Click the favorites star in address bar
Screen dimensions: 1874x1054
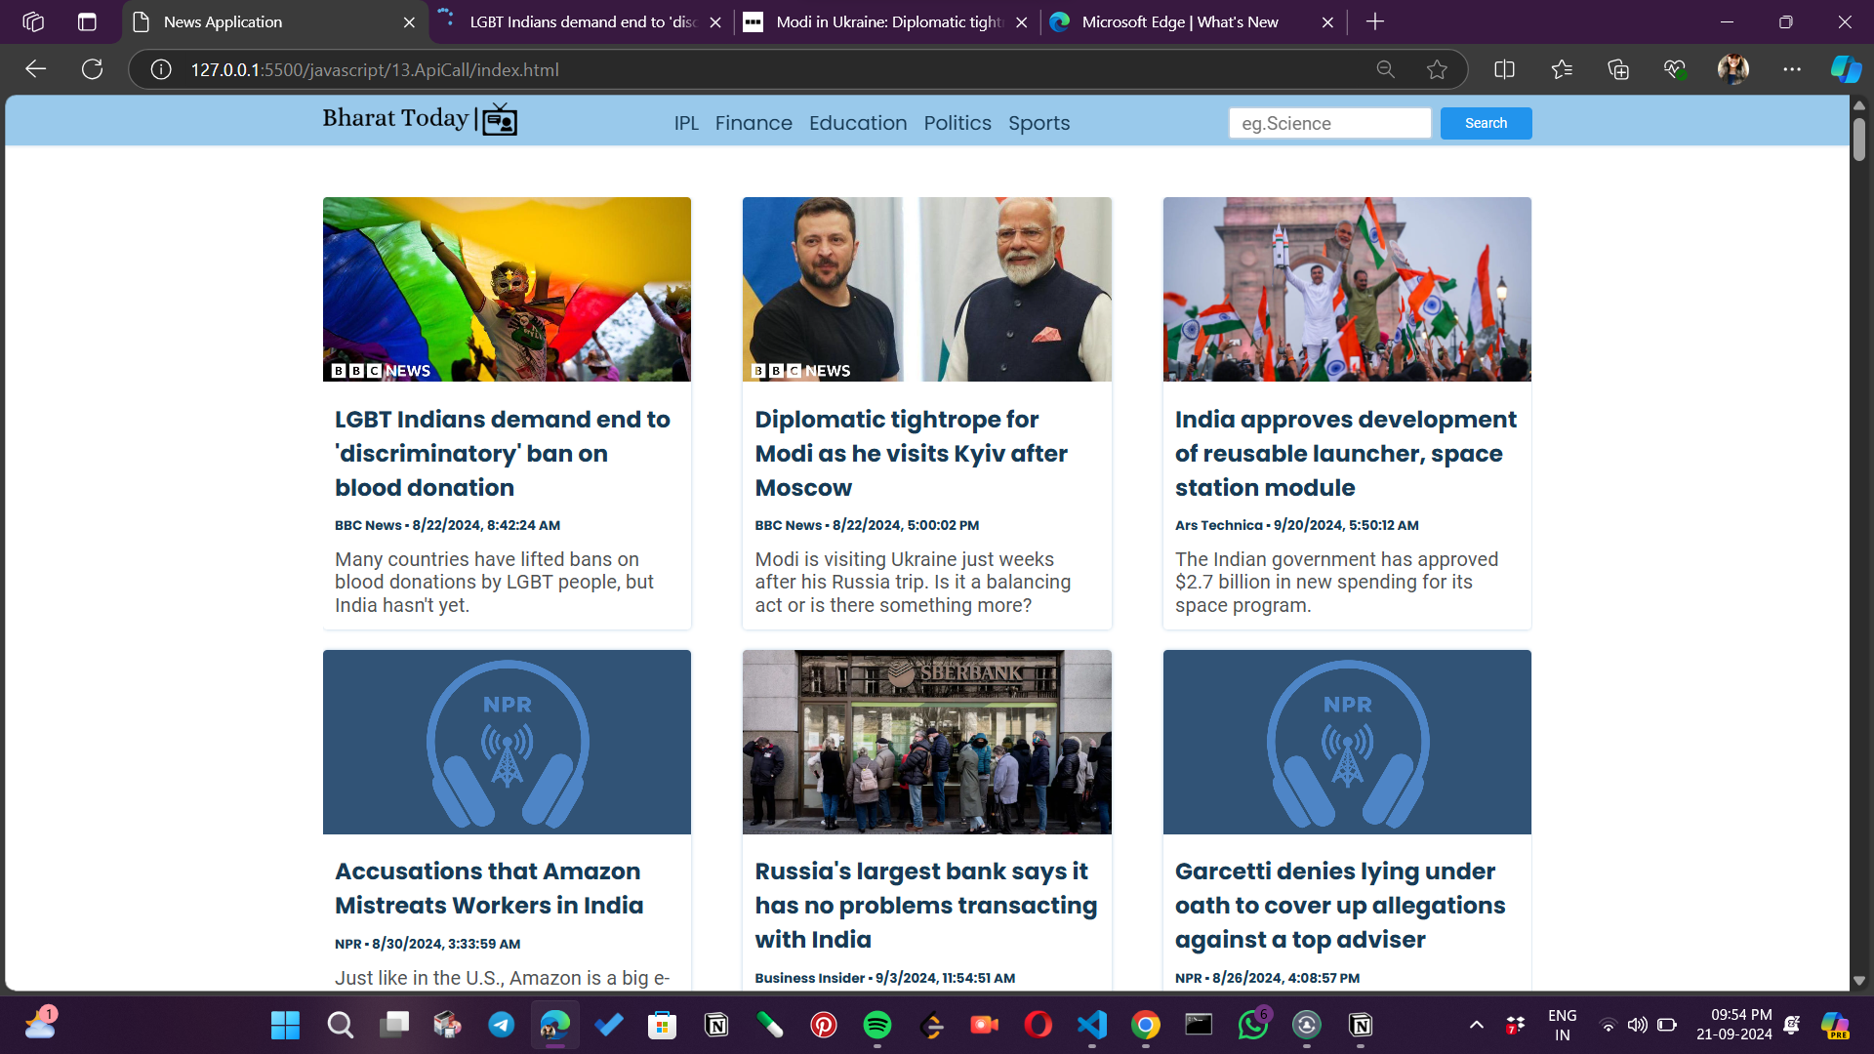[1438, 69]
